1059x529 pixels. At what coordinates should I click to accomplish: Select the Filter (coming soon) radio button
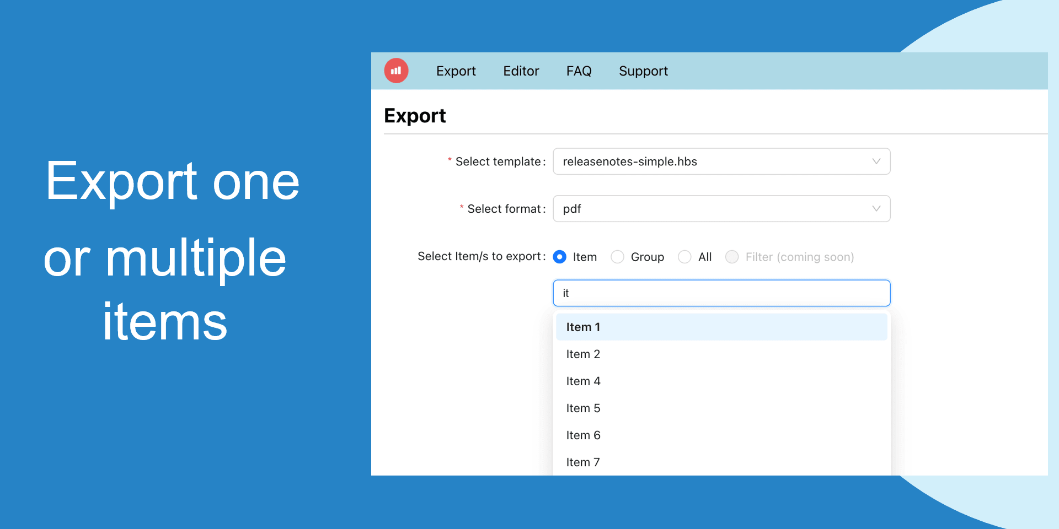732,257
